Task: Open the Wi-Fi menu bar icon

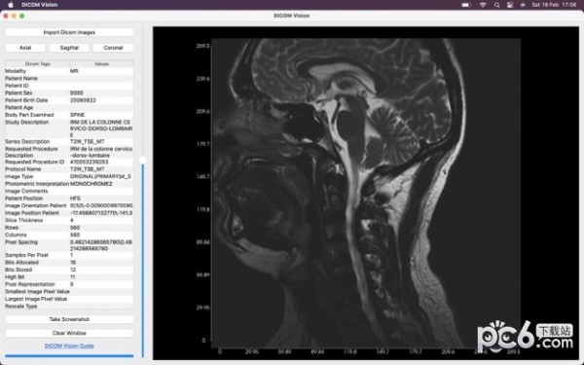Action: [483, 5]
